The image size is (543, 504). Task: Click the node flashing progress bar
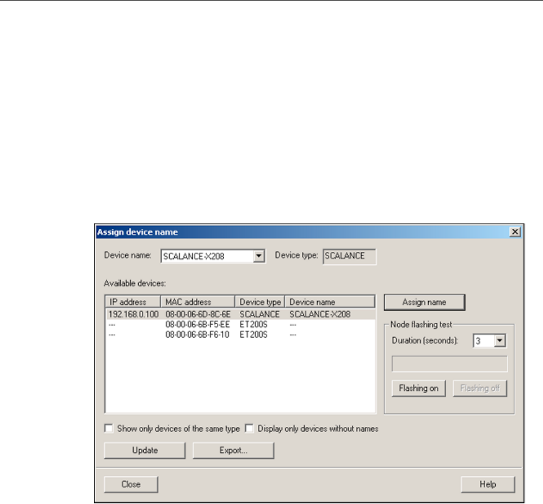pos(449,364)
